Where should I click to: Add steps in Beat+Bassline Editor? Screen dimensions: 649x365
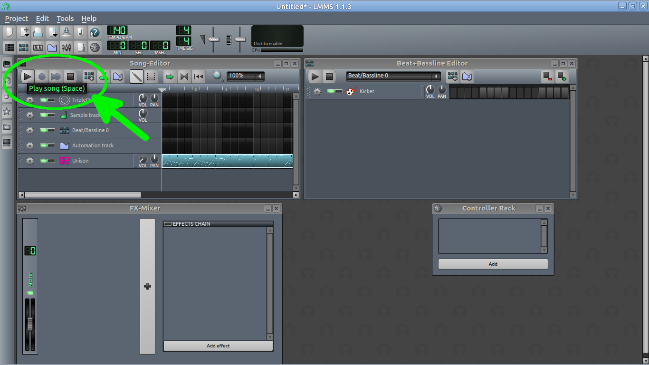(x=562, y=76)
